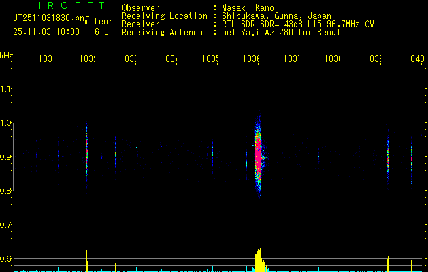Click the leftmost tall vertical echo streak
The image size is (428, 272).
pyautogui.click(x=87, y=150)
